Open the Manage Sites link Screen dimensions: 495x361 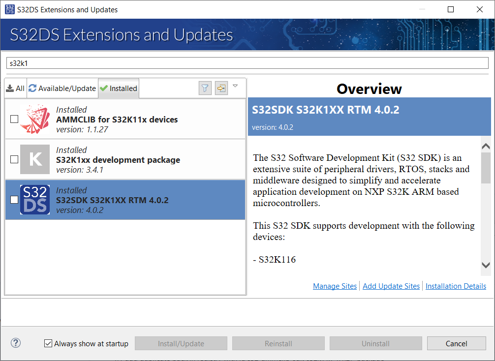click(x=335, y=286)
